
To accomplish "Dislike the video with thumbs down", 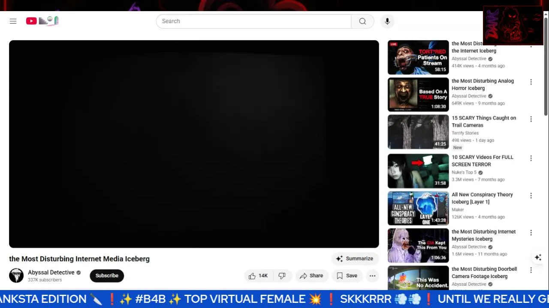I will coord(282,276).
